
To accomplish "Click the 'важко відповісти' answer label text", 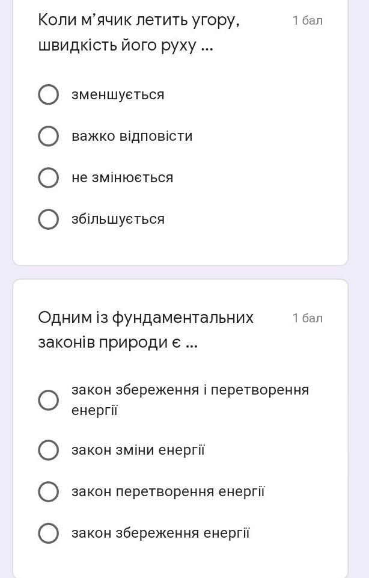I will click(132, 136).
